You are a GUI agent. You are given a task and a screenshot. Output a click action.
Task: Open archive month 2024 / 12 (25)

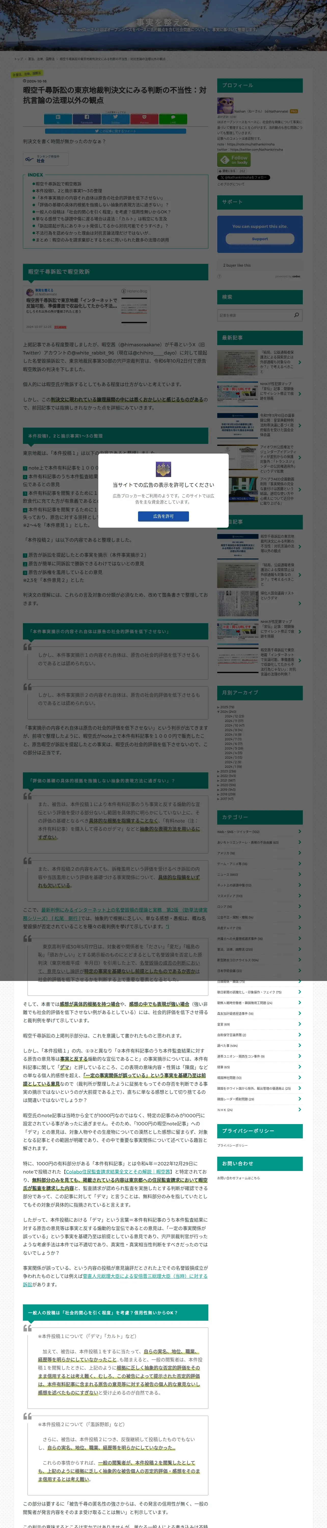click(234, 716)
